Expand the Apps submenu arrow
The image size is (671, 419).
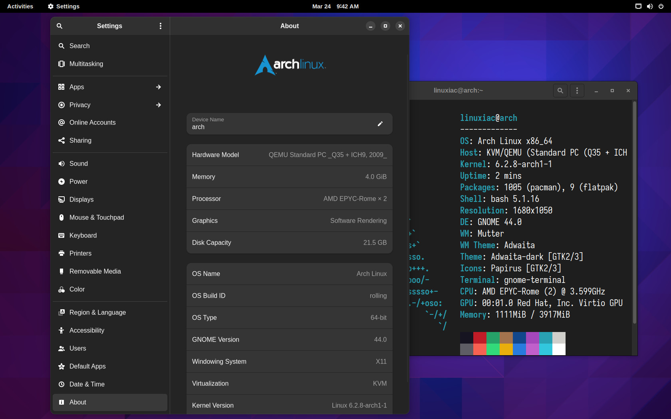point(159,87)
